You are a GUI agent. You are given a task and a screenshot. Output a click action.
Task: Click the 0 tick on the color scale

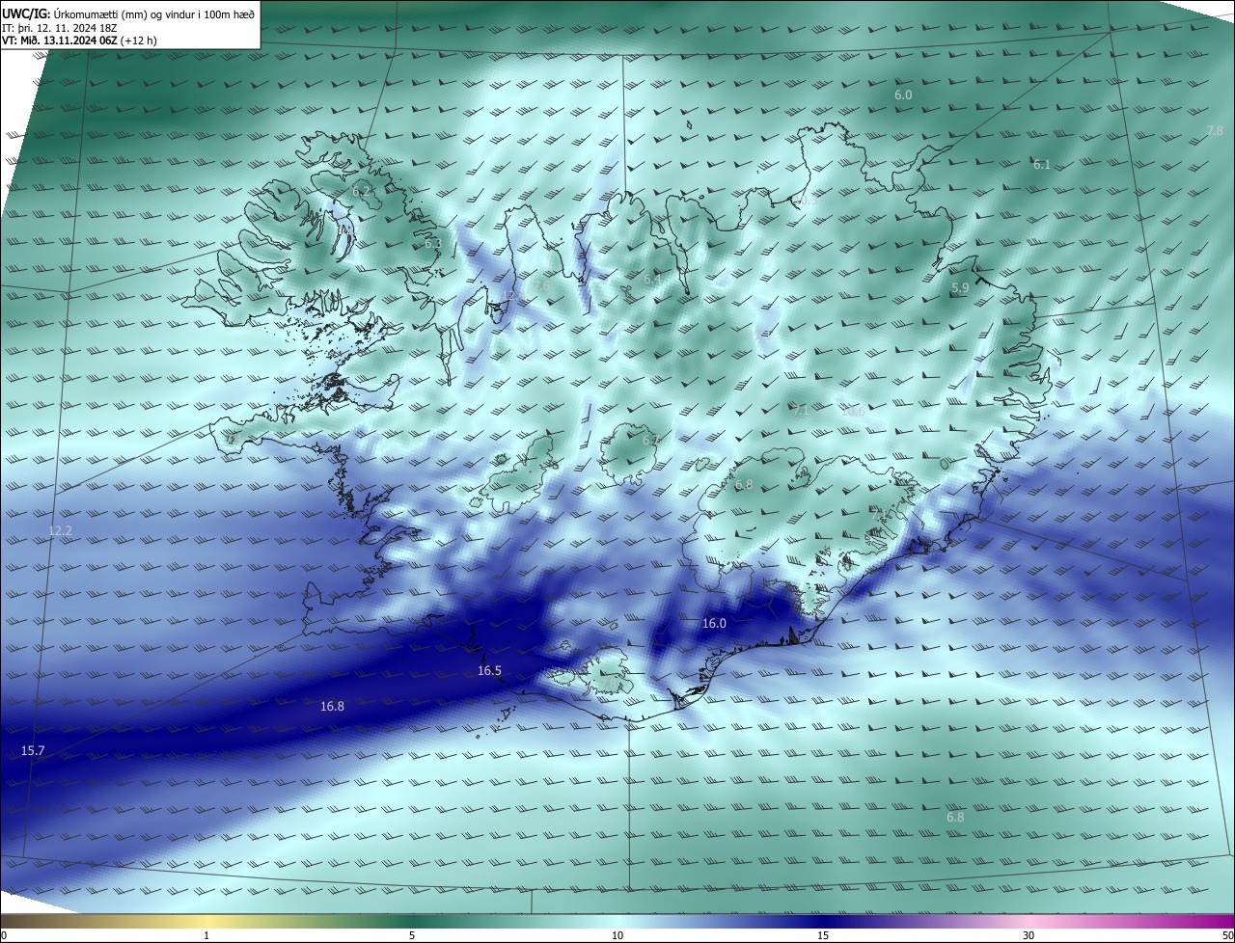click(x=3, y=935)
